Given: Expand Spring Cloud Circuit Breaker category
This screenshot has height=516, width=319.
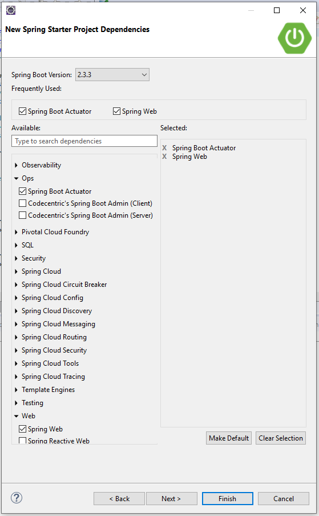Looking at the screenshot, I should (x=16, y=285).
